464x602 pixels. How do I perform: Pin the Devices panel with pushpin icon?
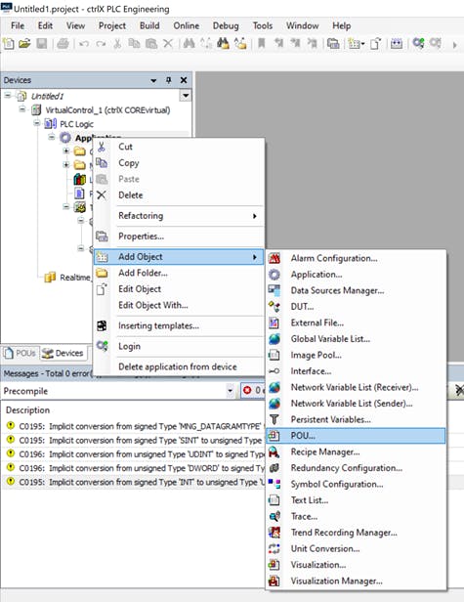pyautogui.click(x=168, y=80)
